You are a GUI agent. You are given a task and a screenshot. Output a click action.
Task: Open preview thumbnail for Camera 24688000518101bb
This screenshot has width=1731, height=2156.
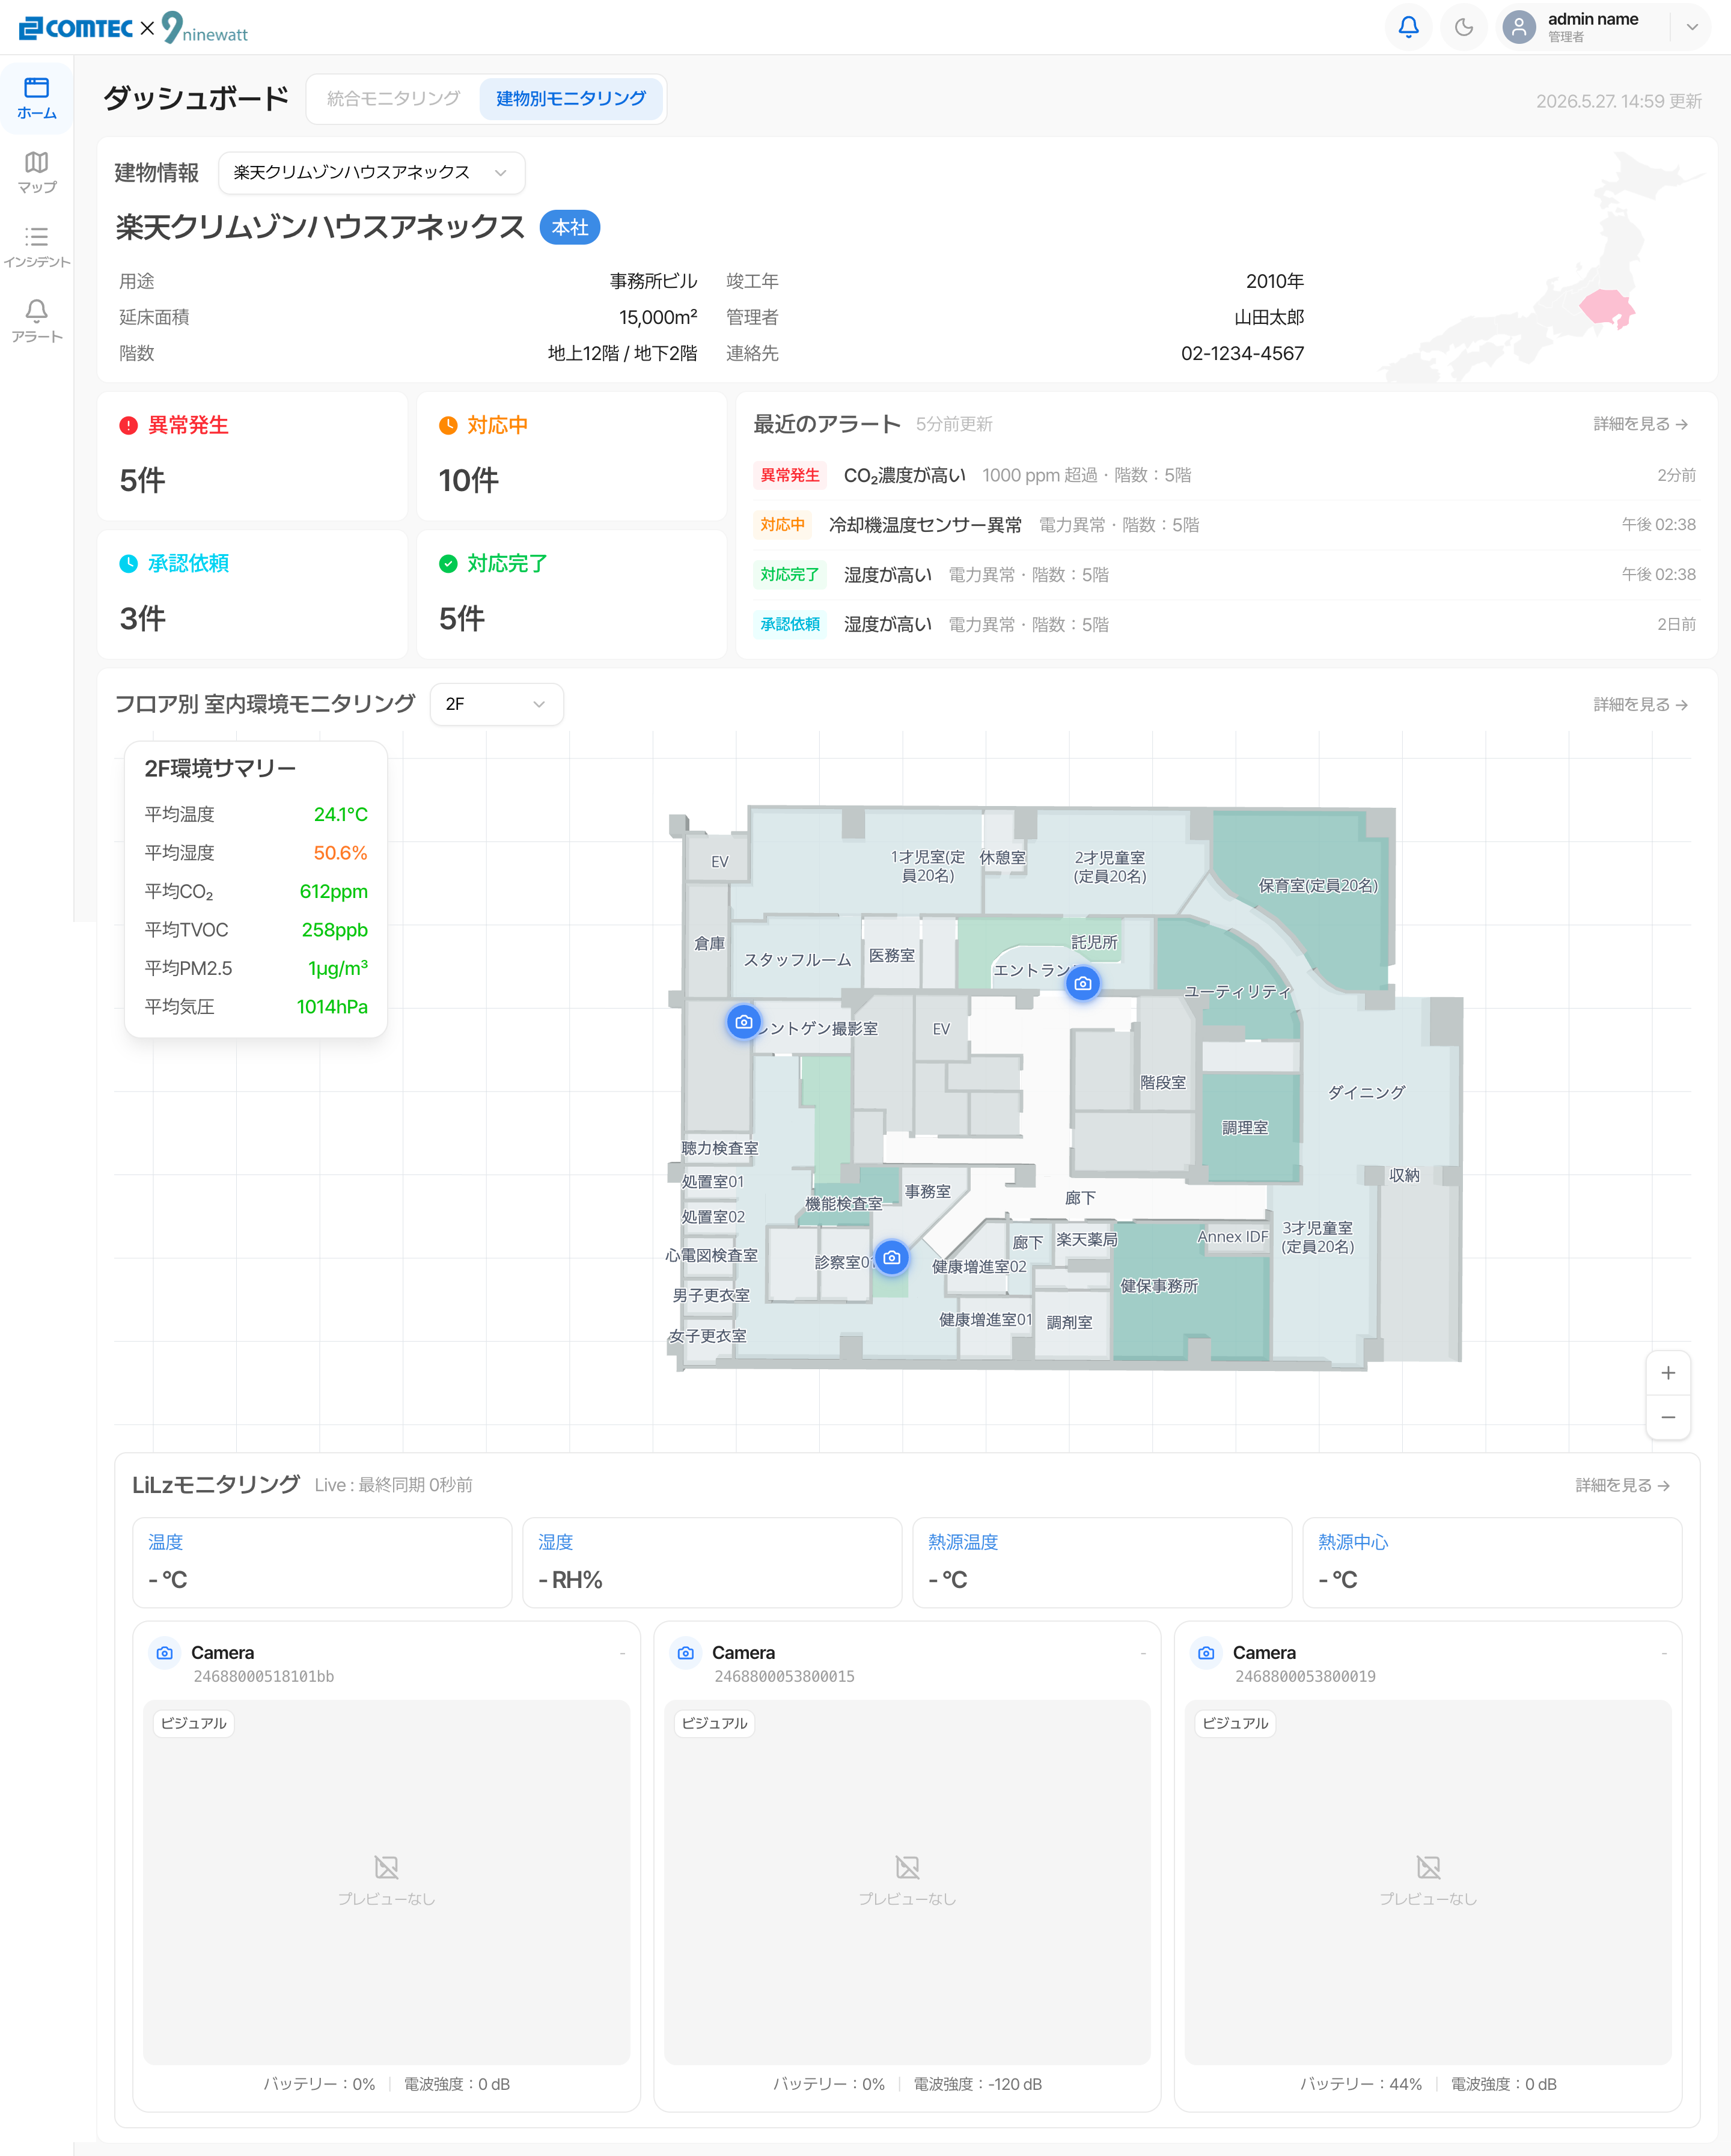tap(387, 1882)
